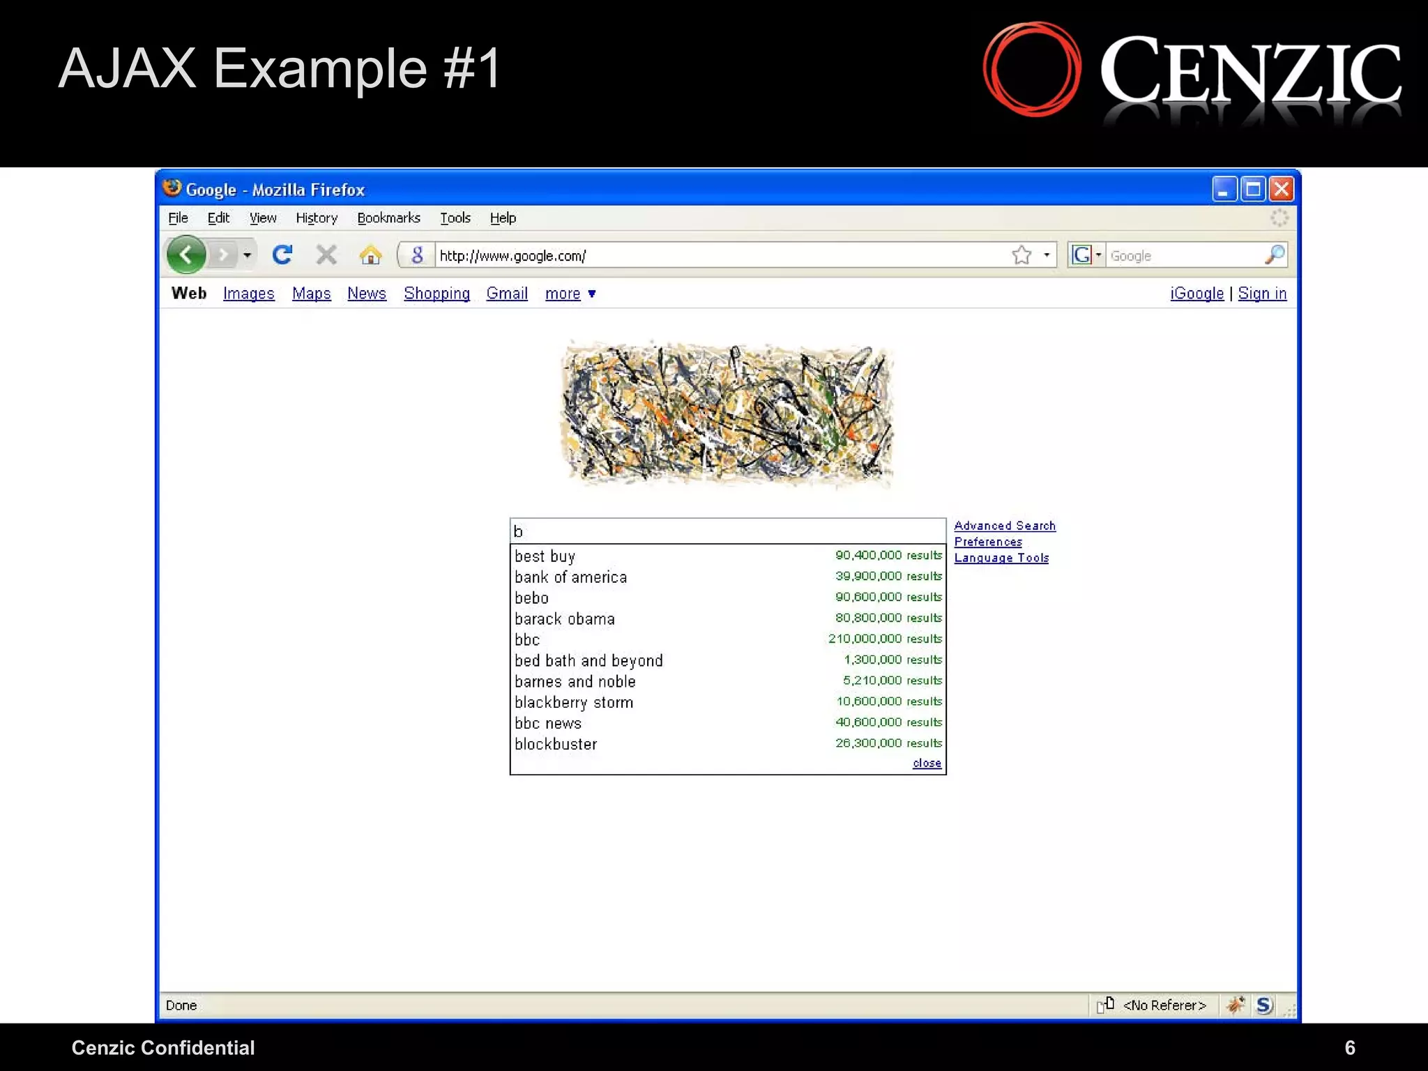Screen dimensions: 1428x1071
Task: Select the 'bbc' suggestion with 210,000,000 results
Action: pyautogui.click(x=728, y=639)
